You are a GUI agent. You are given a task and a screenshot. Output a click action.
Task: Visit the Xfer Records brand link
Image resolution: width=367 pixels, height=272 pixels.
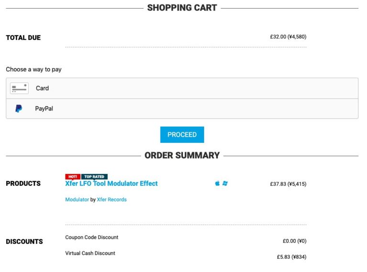[112, 200]
